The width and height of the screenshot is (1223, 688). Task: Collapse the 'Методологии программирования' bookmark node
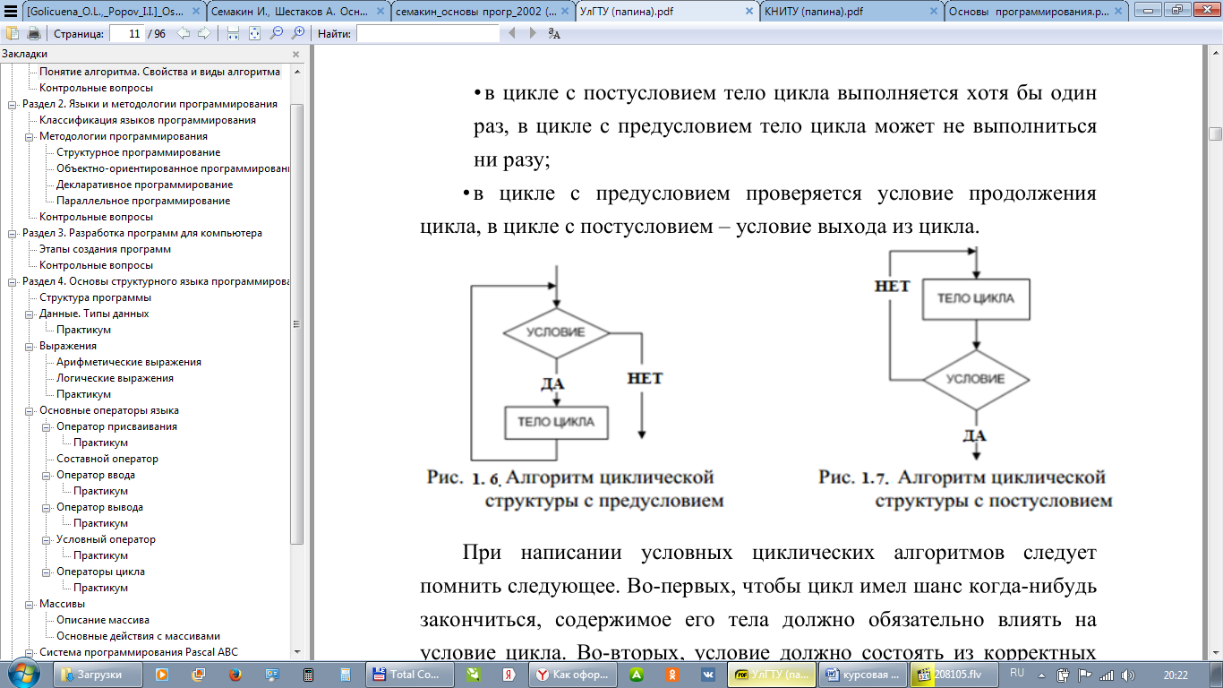pos(28,136)
